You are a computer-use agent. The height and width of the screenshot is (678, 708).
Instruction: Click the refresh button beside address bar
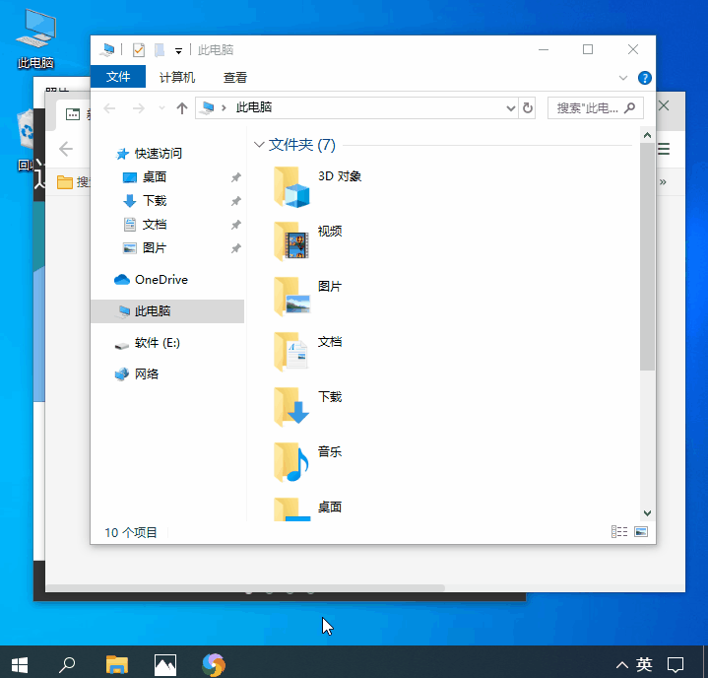(528, 108)
